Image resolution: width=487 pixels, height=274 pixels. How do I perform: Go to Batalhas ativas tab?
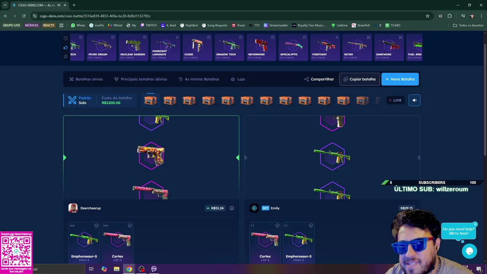pyautogui.click(x=86, y=79)
